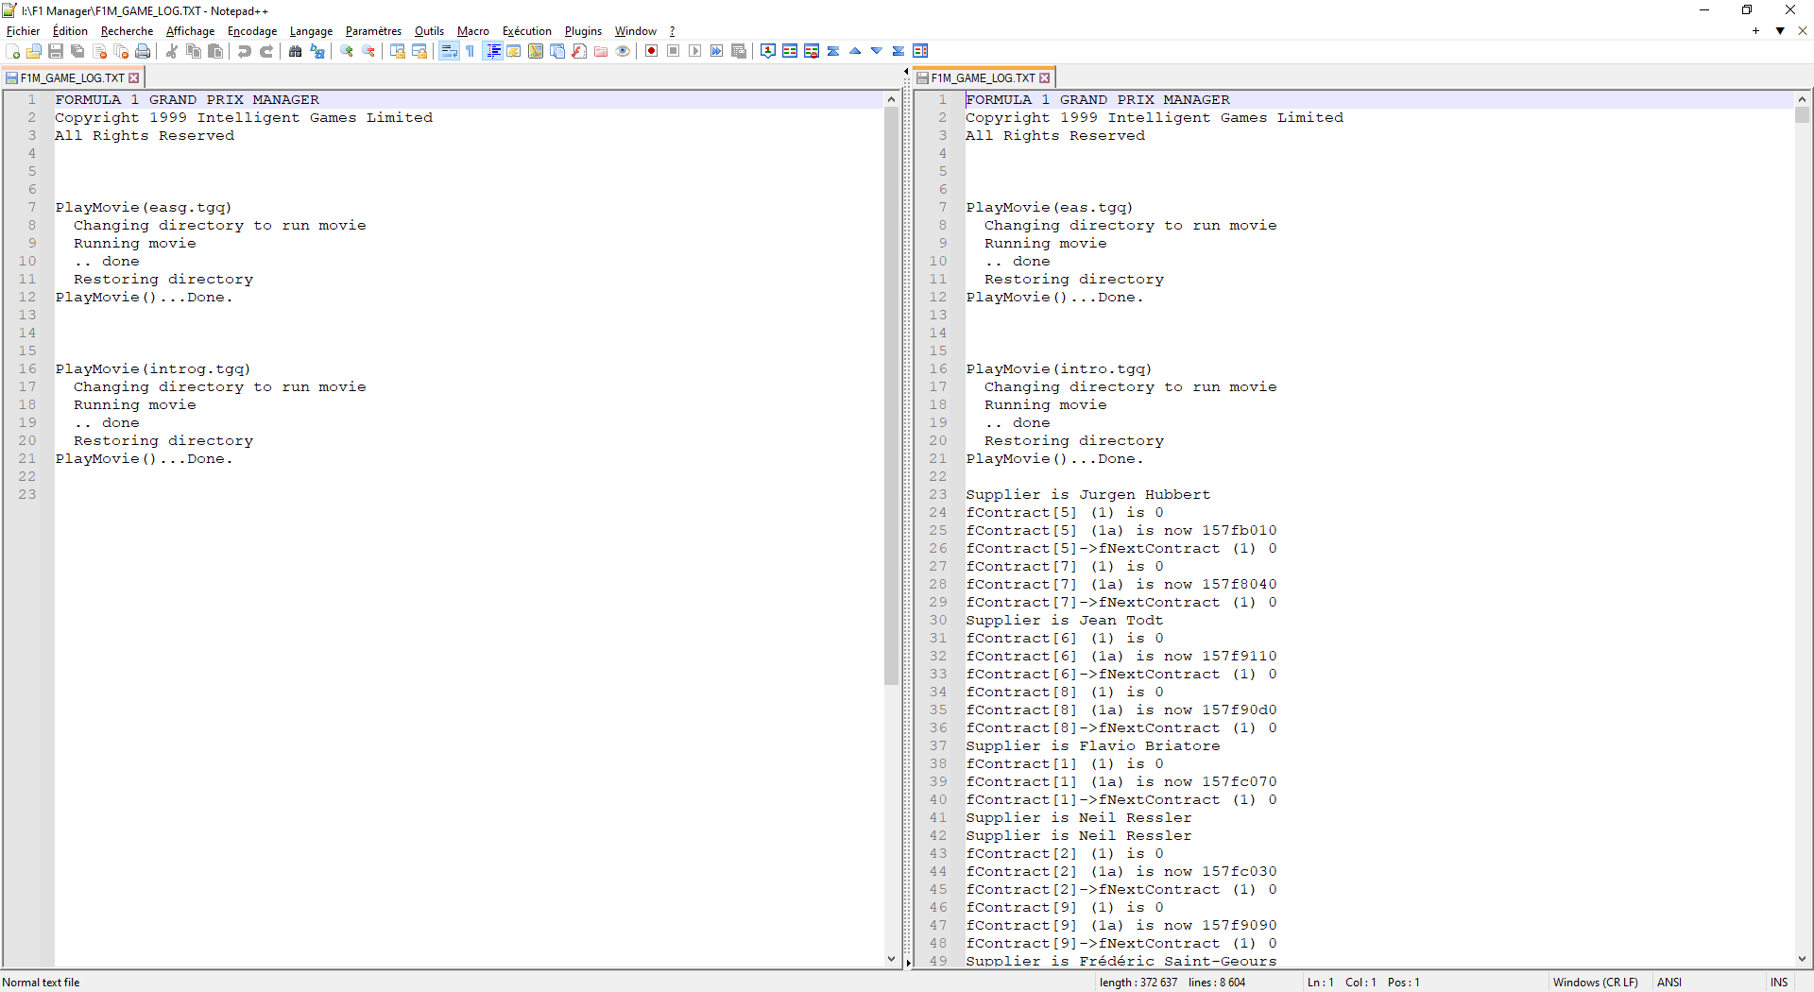Open the User Defined Language dialog icon
The width and height of the screenshot is (1814, 992).
pos(514,51)
